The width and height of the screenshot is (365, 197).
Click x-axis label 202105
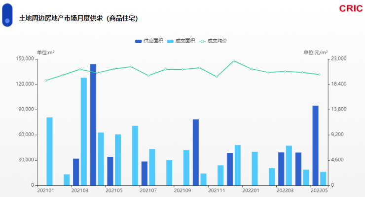[114, 191]
